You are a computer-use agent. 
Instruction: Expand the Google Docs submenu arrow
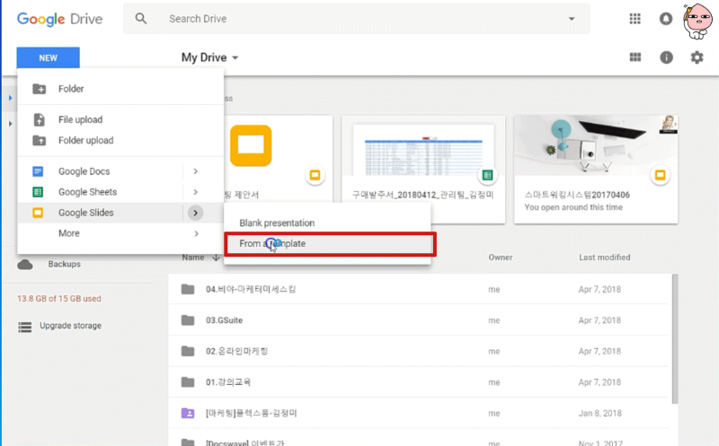[x=196, y=171]
